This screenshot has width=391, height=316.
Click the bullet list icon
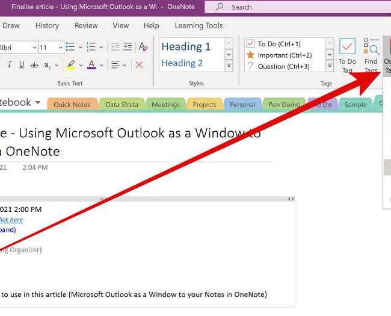(70, 47)
